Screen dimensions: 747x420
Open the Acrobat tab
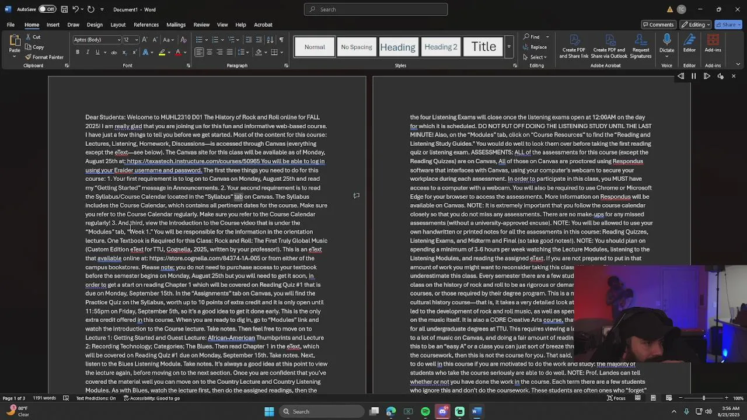(263, 24)
